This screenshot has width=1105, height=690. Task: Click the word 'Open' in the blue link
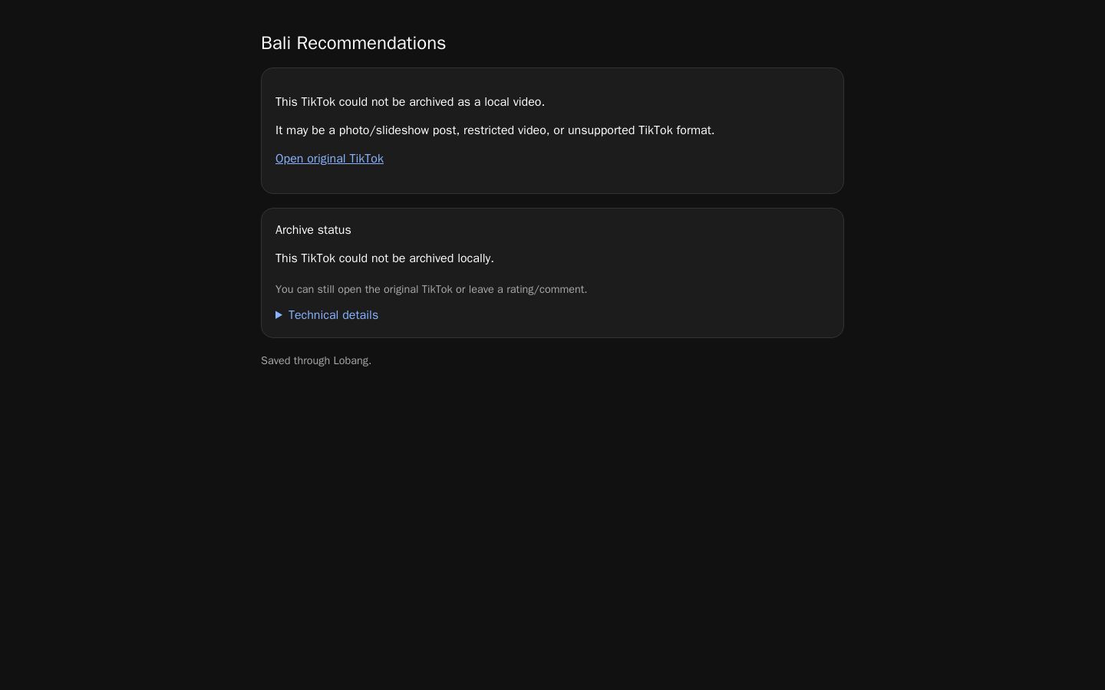289,159
